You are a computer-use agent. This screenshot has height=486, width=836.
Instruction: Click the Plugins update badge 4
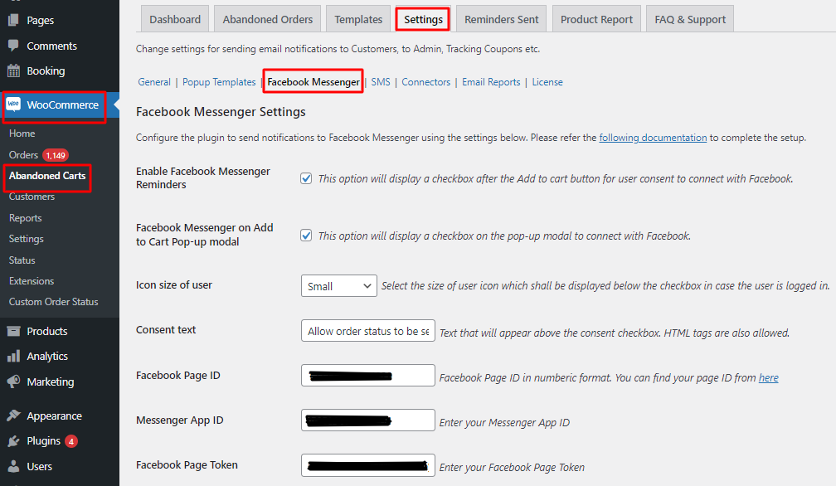tap(71, 441)
